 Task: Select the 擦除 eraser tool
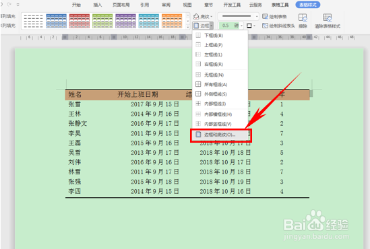303,21
